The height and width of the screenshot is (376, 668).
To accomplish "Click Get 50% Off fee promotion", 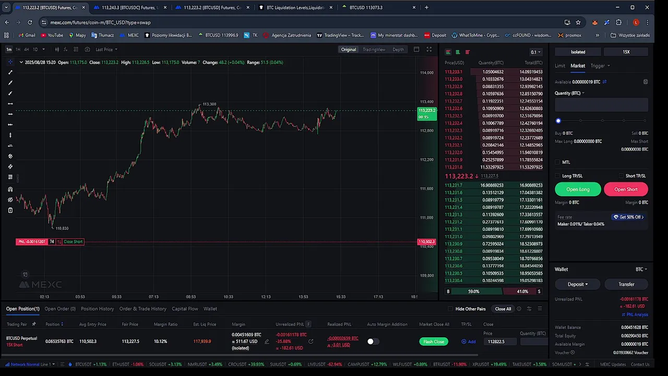I will [x=628, y=217].
